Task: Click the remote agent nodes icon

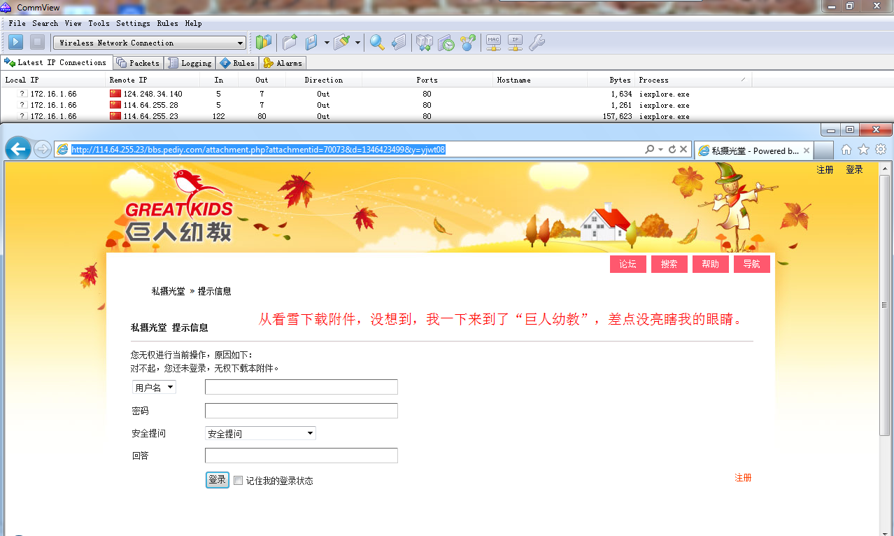Action: (x=467, y=43)
